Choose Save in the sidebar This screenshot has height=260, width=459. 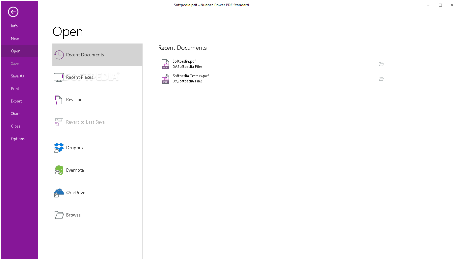[x=15, y=64]
